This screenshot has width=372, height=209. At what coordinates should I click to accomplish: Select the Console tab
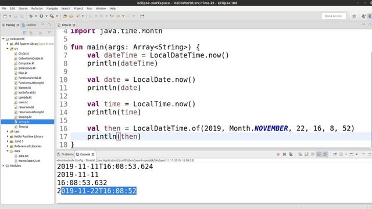pyautogui.click(x=85, y=154)
